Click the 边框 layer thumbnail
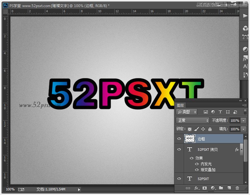250x195 pixels. (189, 139)
